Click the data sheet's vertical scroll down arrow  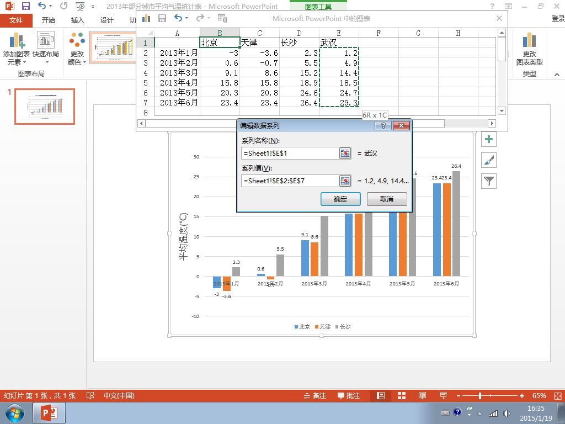point(502,110)
